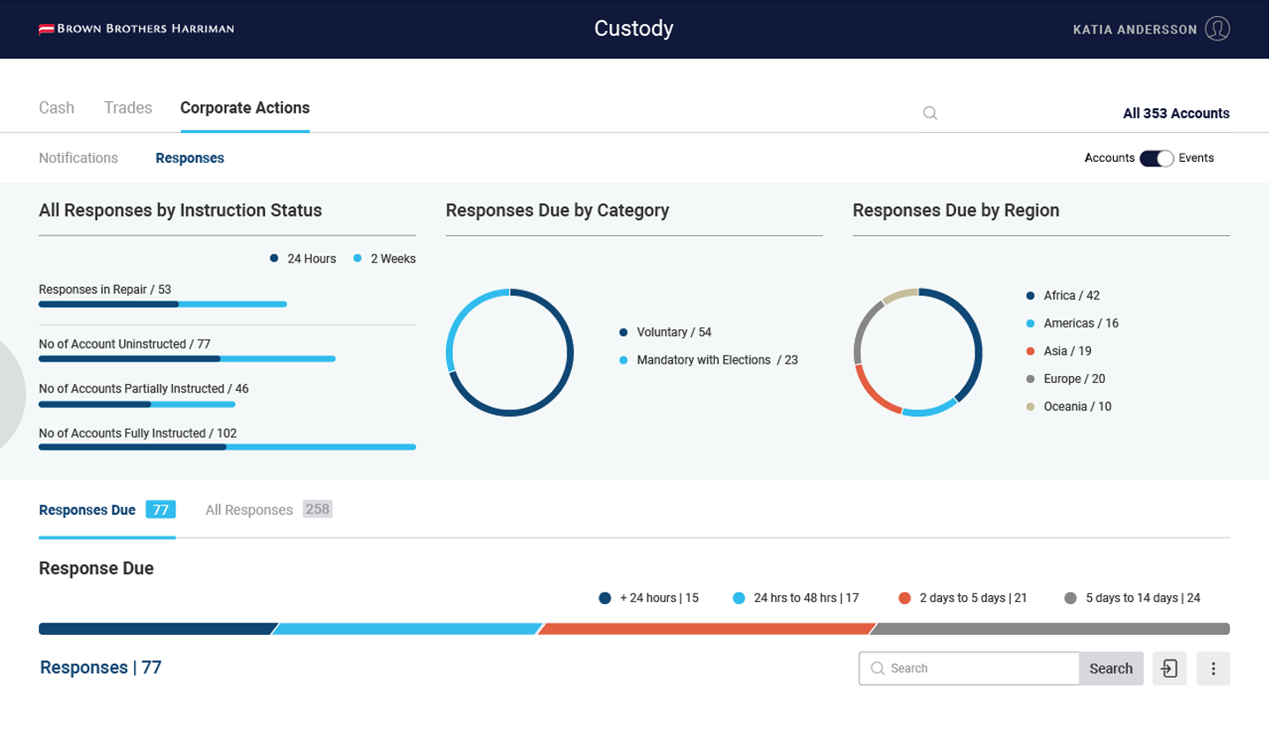1269x743 pixels.
Task: Click the Responses in Repair / 53 label
Action: (x=105, y=290)
